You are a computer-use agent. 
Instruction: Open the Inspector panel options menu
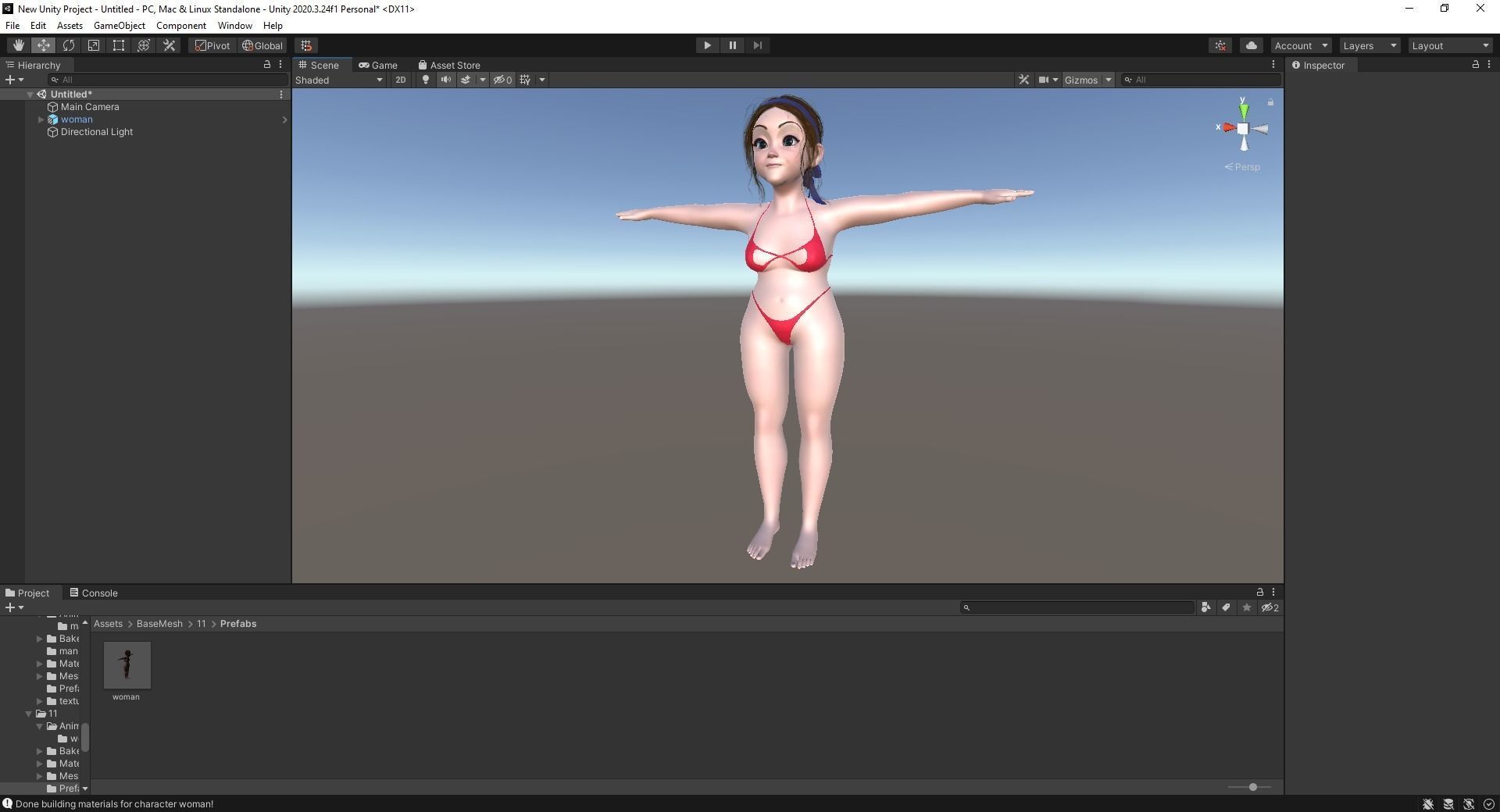(1489, 65)
